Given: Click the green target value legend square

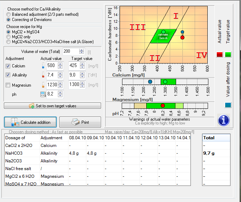Looking at the screenshot, I should pyautogui.click(x=228, y=54).
